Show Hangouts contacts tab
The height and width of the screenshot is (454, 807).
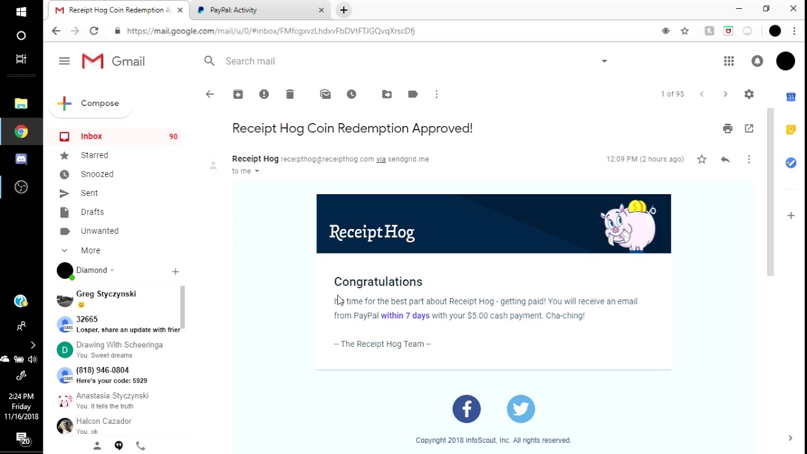point(97,446)
